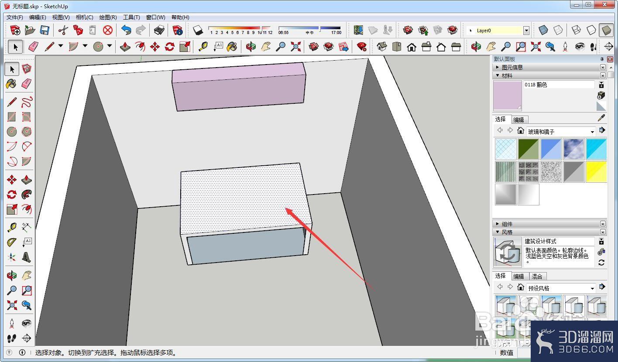Switch to the Iso house view

pos(382,47)
